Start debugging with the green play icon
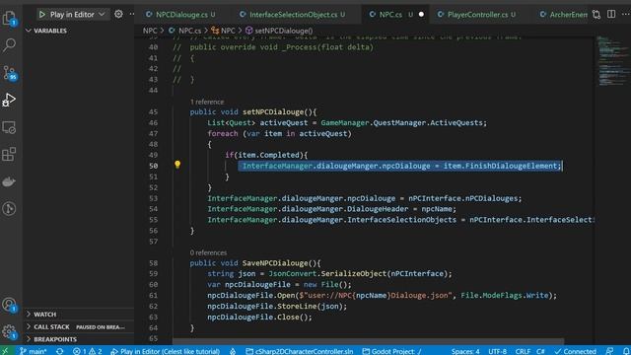The image size is (631, 355). point(41,15)
